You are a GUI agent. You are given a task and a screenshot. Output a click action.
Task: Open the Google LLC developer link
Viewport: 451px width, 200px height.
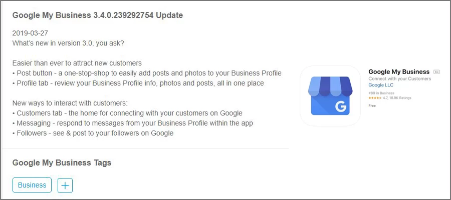[x=381, y=85]
